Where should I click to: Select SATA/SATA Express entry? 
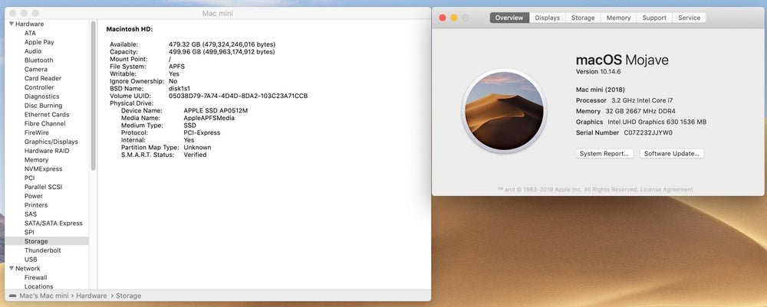pyautogui.click(x=54, y=223)
